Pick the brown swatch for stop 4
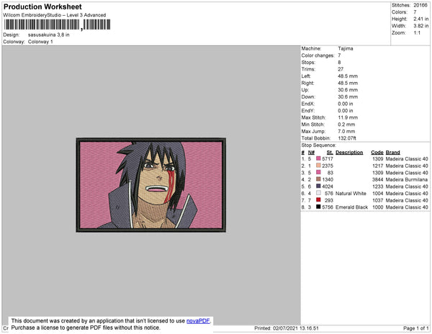This screenshot has width=432, height=334. coord(318,179)
